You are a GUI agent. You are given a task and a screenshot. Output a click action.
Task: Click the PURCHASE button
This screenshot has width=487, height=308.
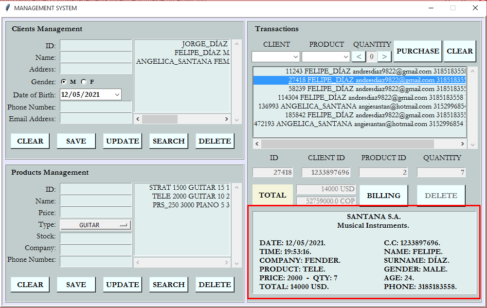pyautogui.click(x=418, y=51)
